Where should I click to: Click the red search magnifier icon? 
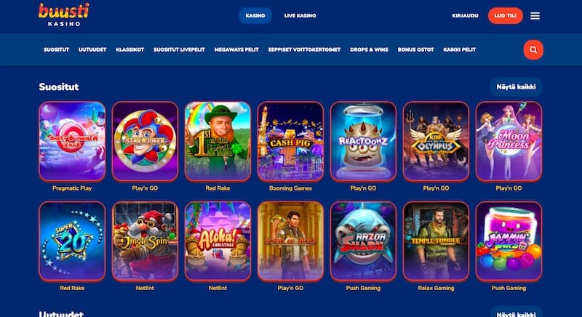point(533,49)
